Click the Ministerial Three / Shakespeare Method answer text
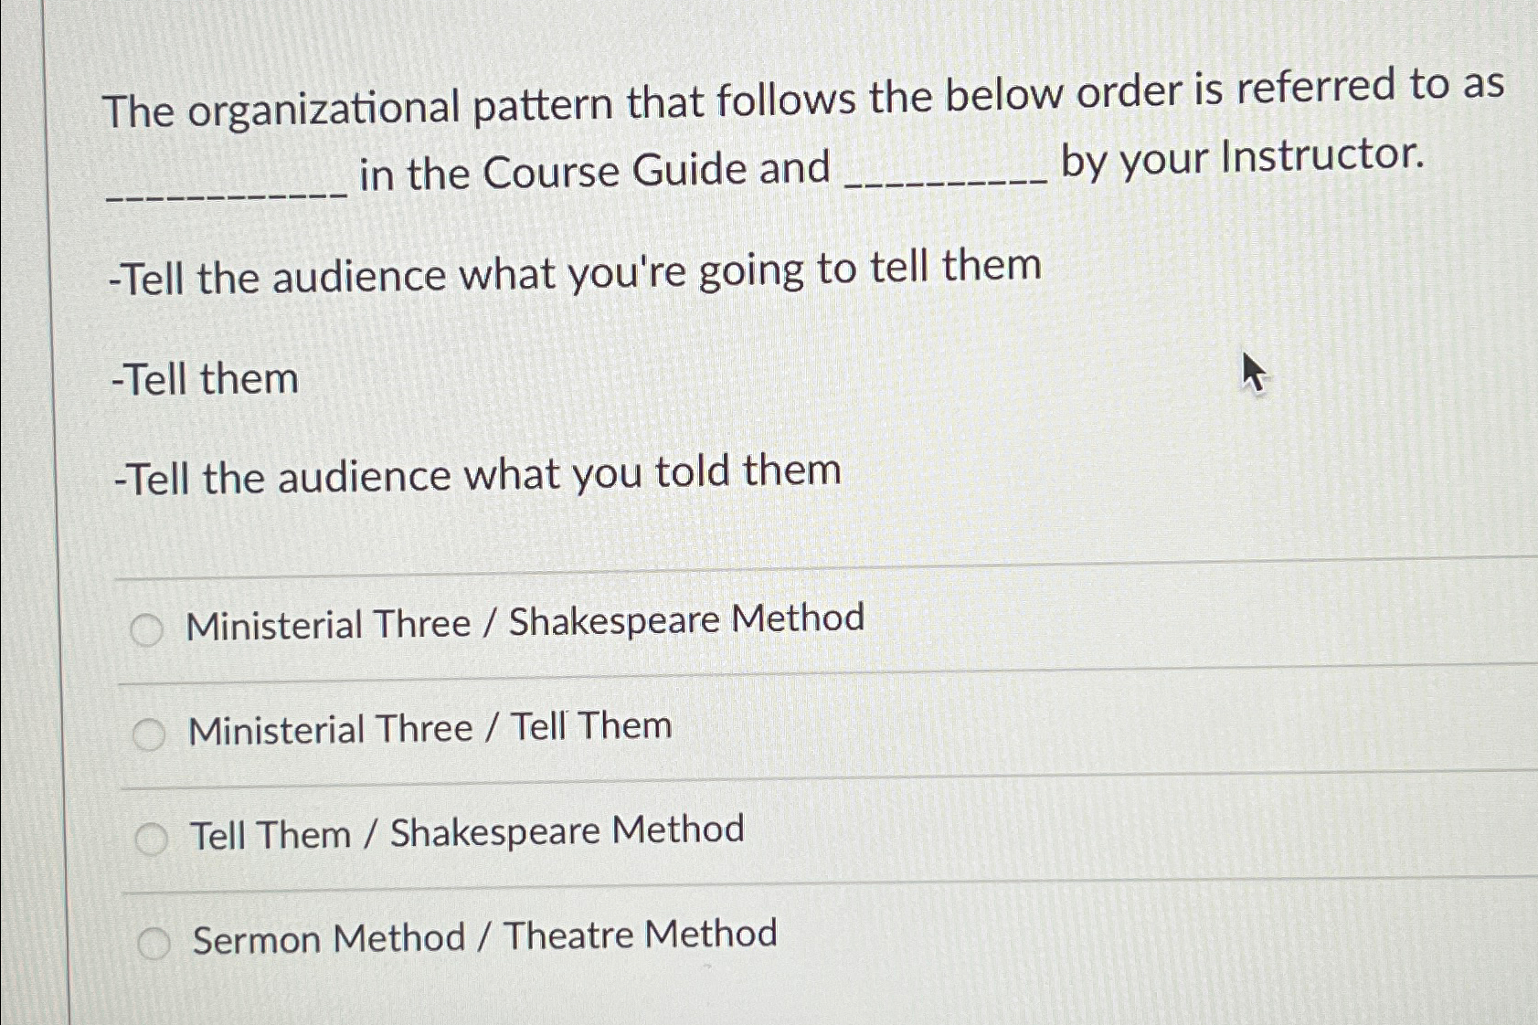This screenshot has width=1538, height=1025. point(524,621)
